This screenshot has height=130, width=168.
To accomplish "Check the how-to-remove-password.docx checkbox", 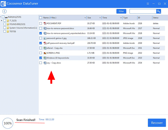I will click(x=40, y=28).
